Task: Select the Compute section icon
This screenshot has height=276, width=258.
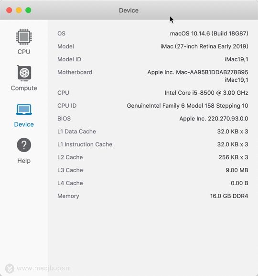Action: pos(24,73)
